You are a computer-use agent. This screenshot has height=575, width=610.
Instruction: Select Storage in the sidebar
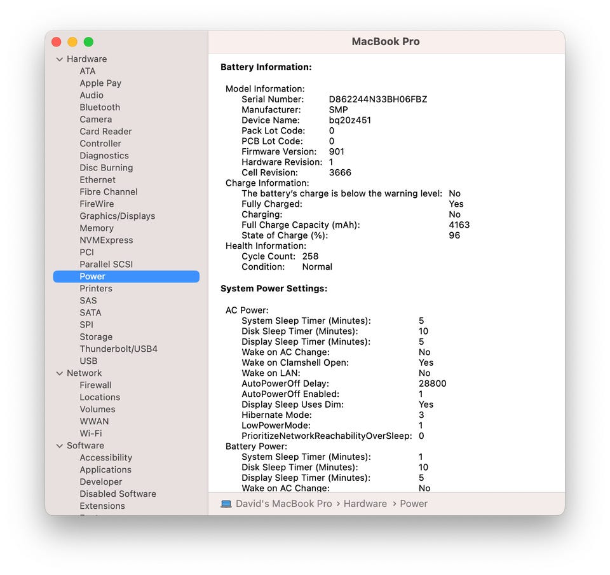pyautogui.click(x=96, y=336)
